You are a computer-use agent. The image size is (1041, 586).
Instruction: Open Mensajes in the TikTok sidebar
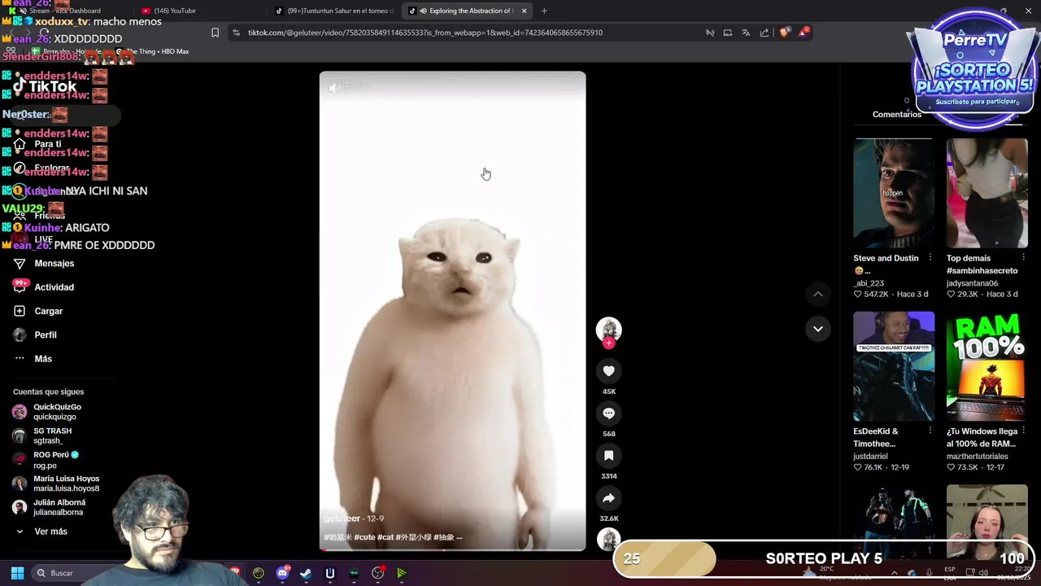54,264
